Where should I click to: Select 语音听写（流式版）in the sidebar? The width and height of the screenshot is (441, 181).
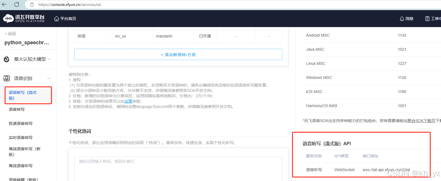23,95
